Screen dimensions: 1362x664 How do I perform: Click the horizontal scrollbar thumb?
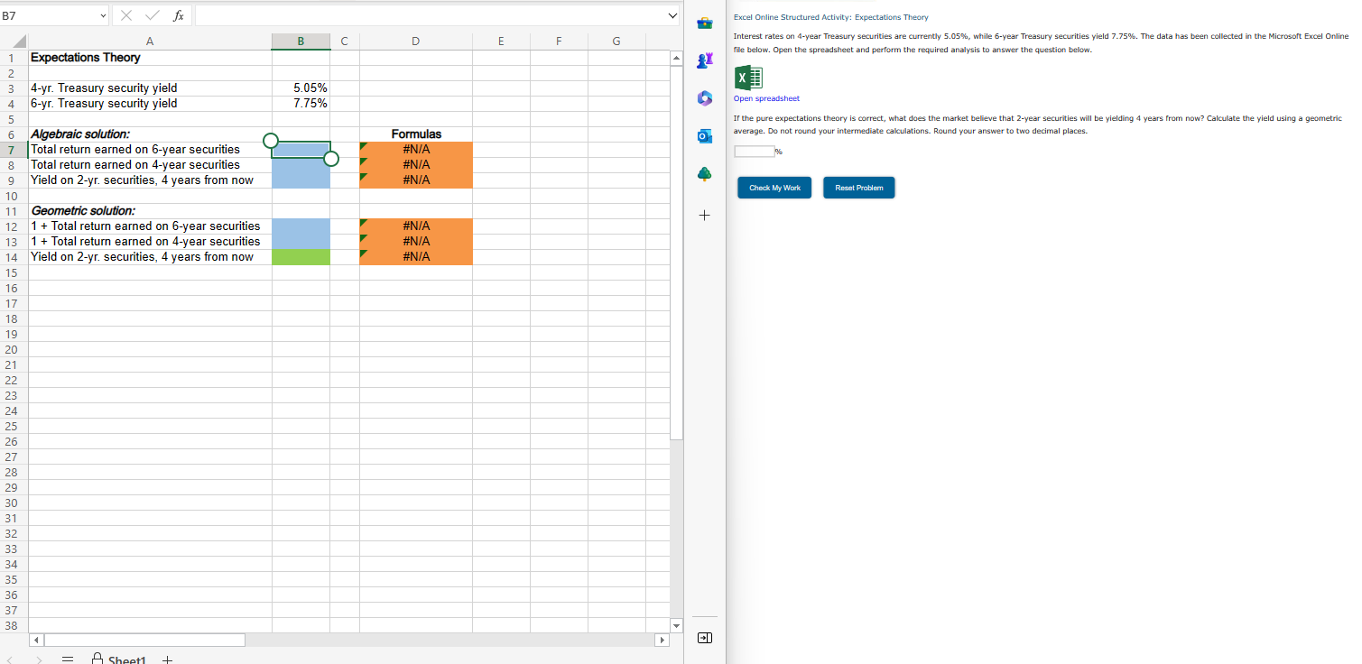(144, 640)
